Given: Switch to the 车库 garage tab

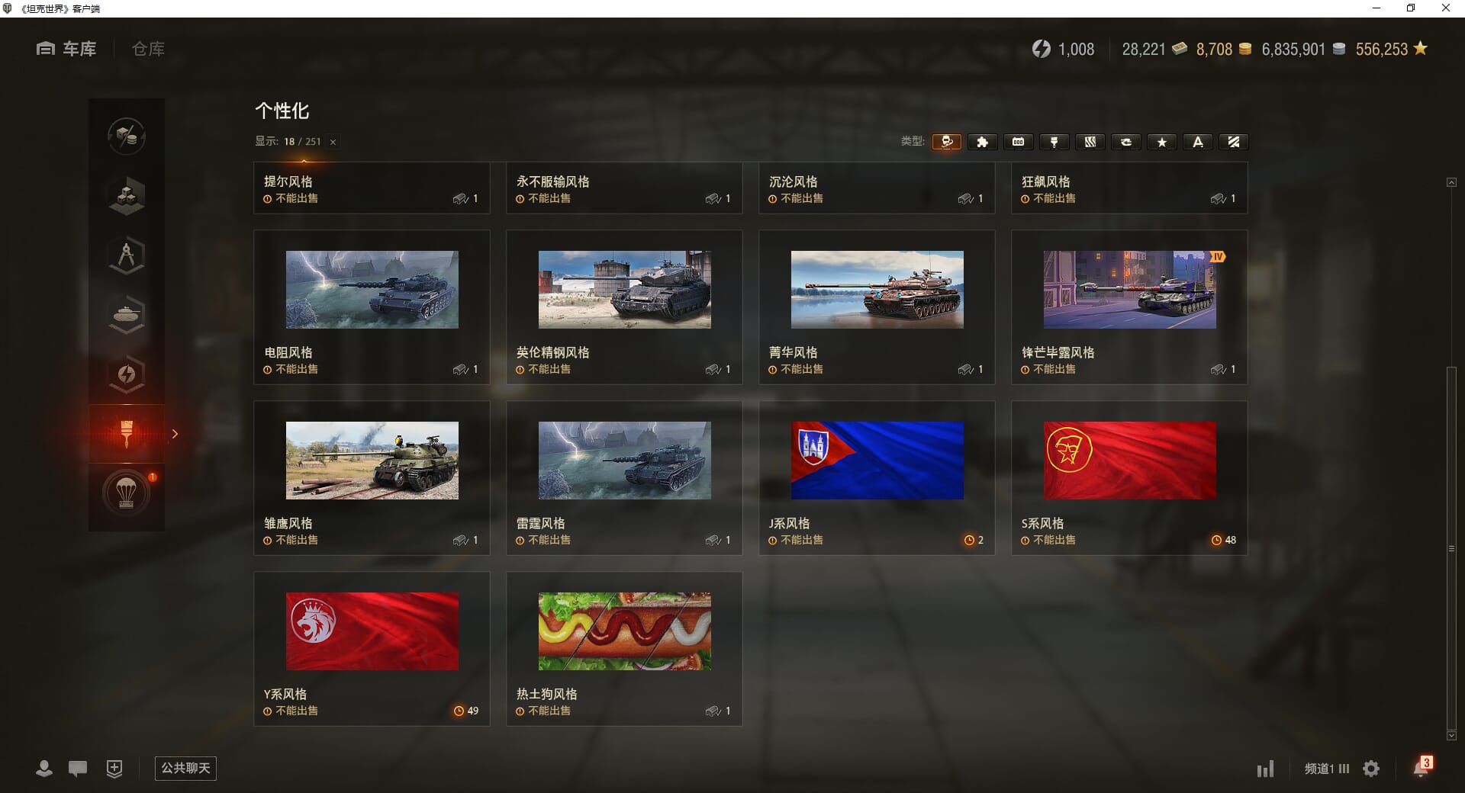Looking at the screenshot, I should tap(66, 49).
